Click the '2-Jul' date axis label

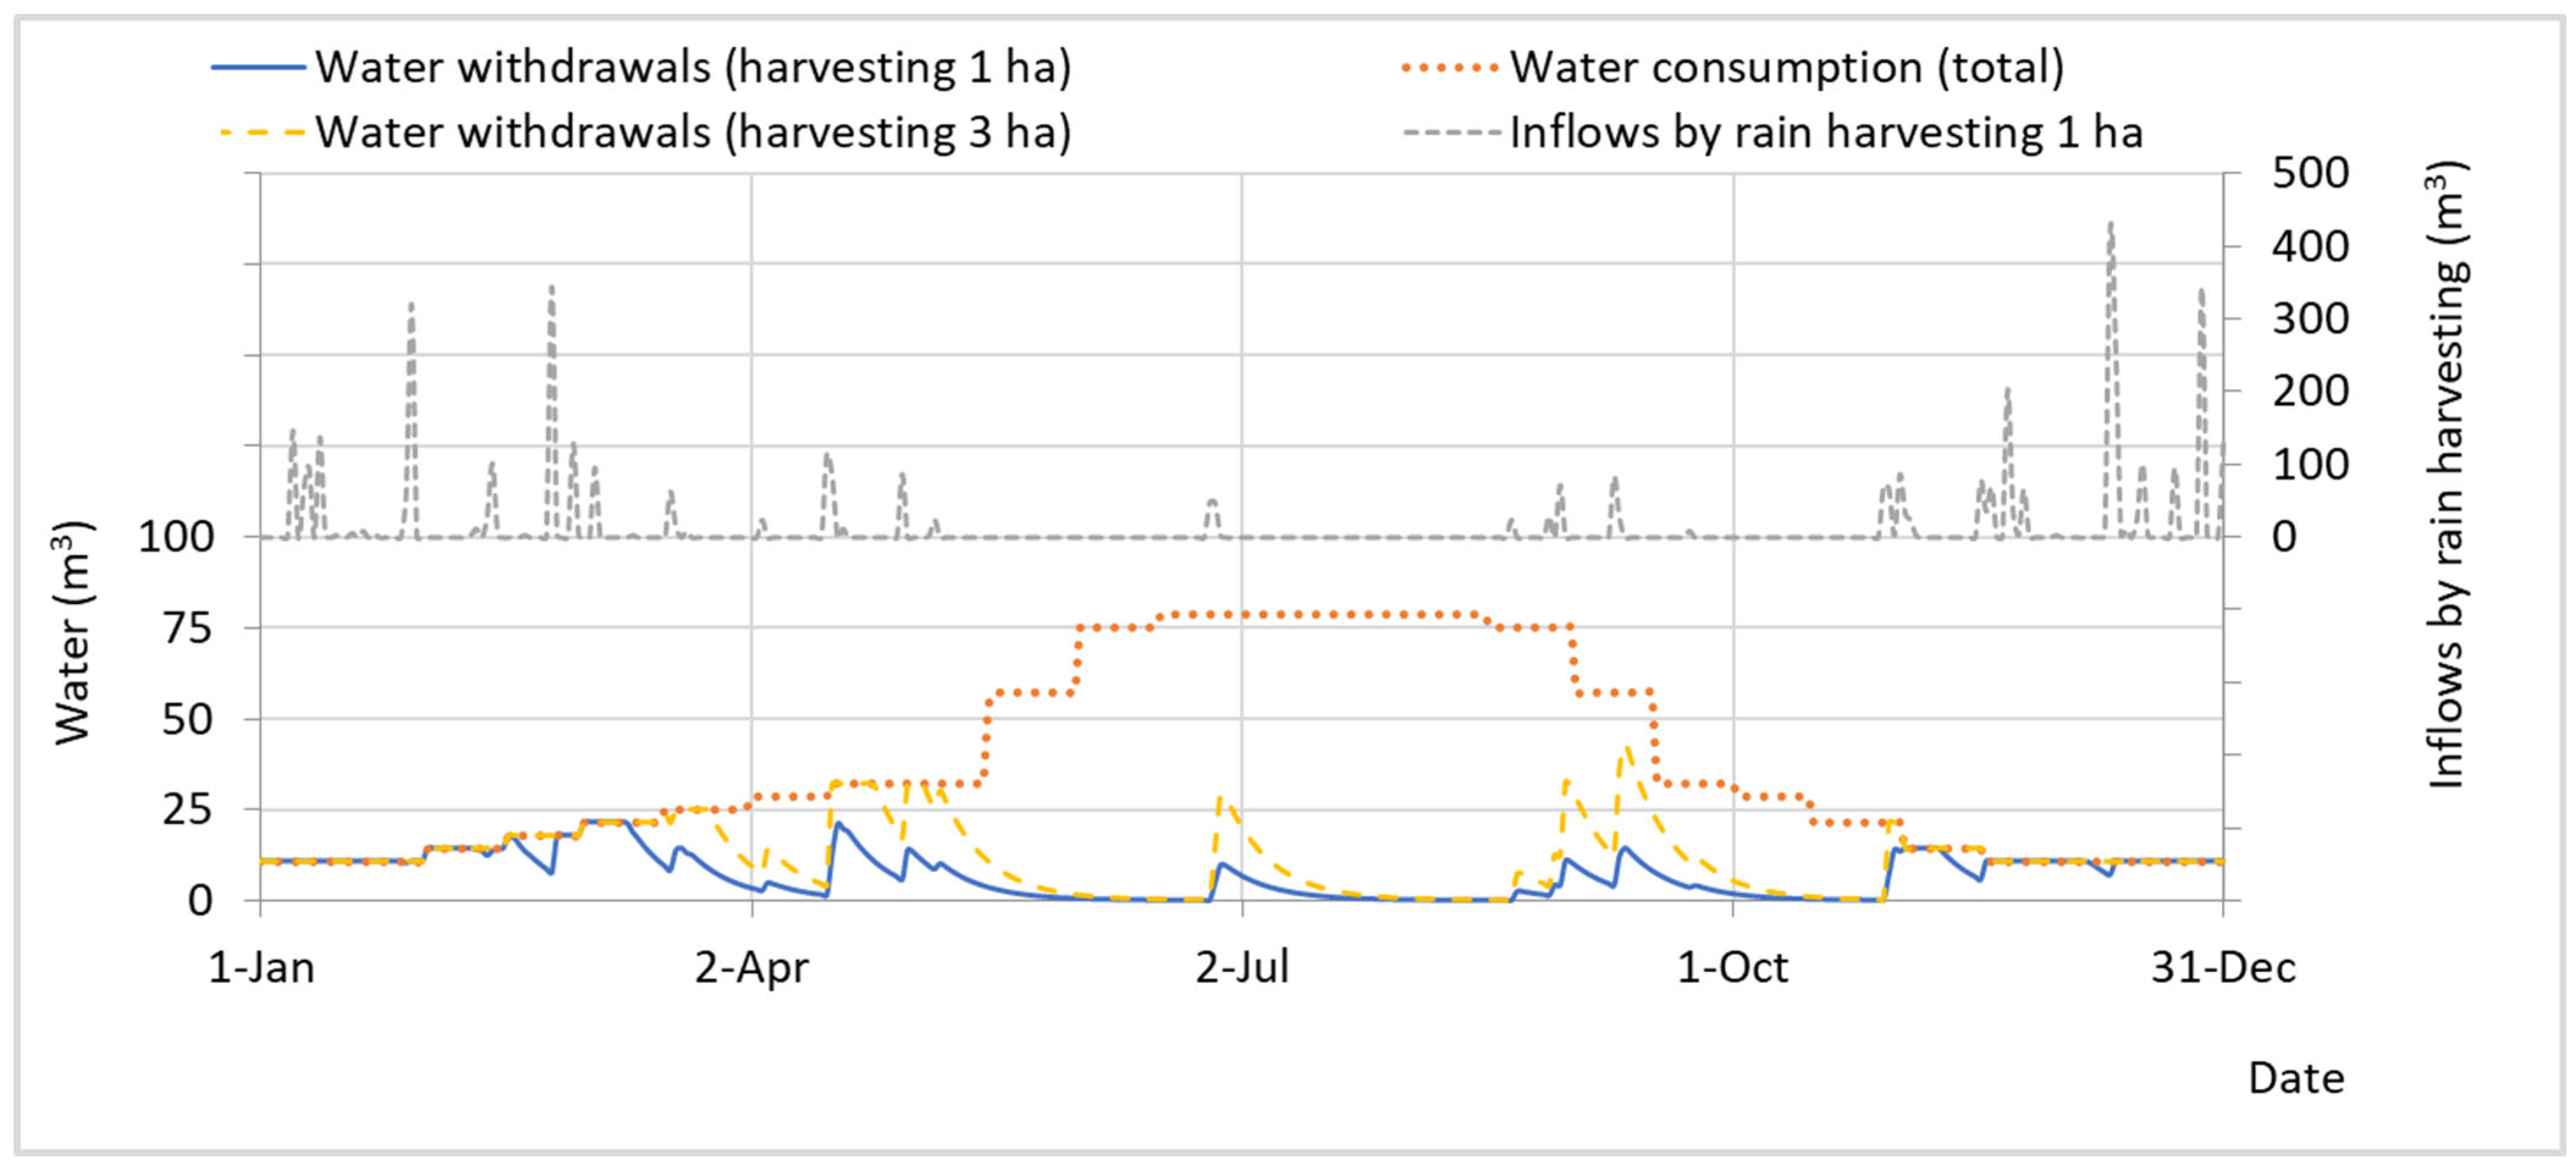click(1242, 967)
